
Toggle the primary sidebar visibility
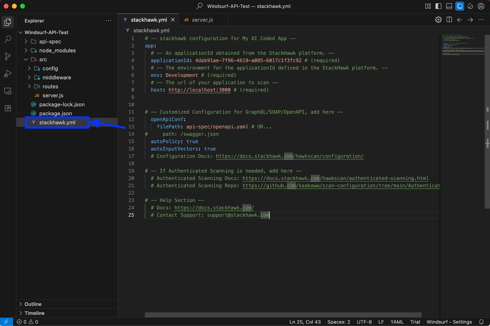pyautogui.click(x=439, y=6)
